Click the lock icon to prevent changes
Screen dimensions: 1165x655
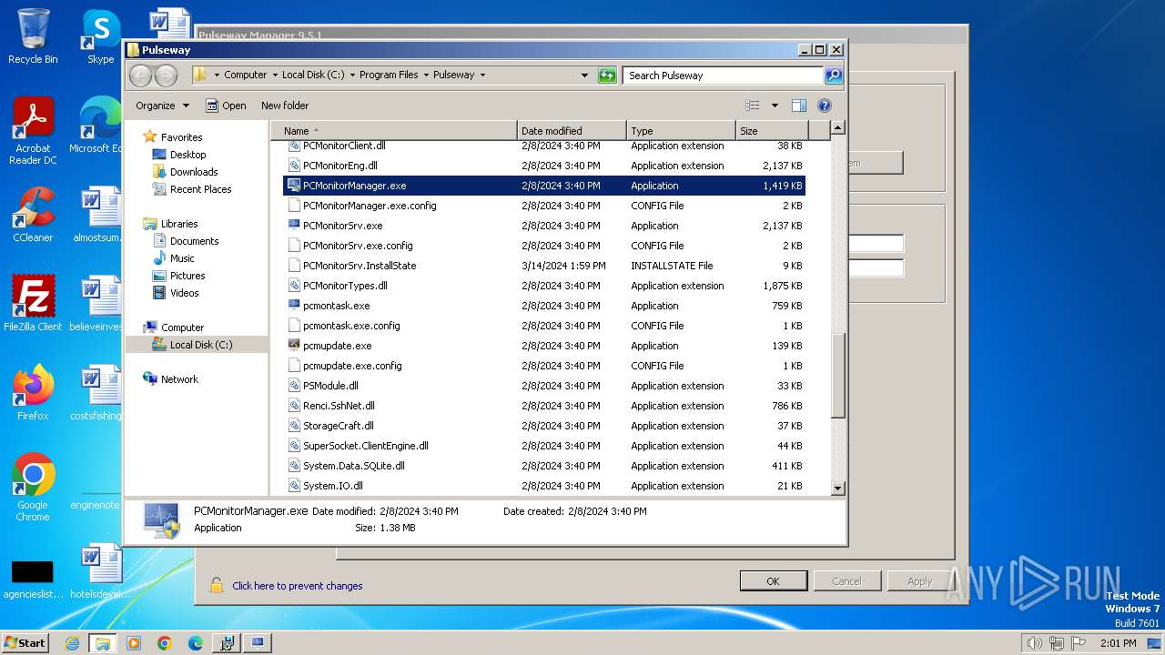[x=217, y=585]
